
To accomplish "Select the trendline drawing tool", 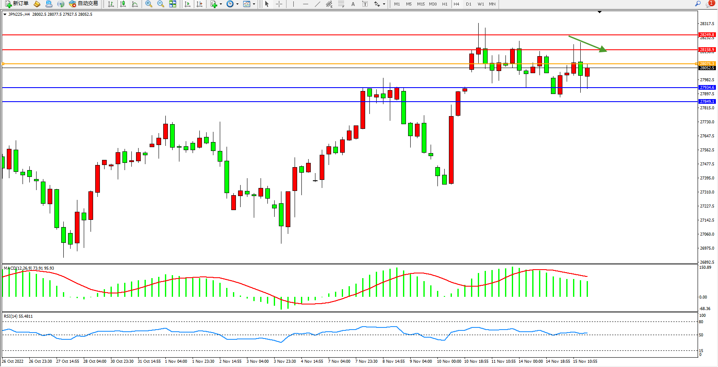I will 317,4.
